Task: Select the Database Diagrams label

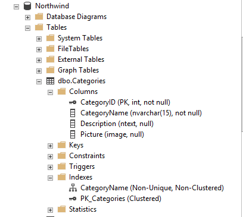Action: (76, 17)
